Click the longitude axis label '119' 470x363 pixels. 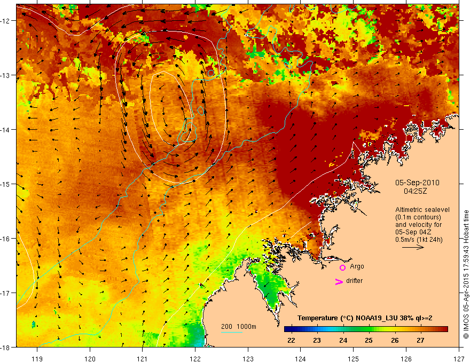pos(37,359)
